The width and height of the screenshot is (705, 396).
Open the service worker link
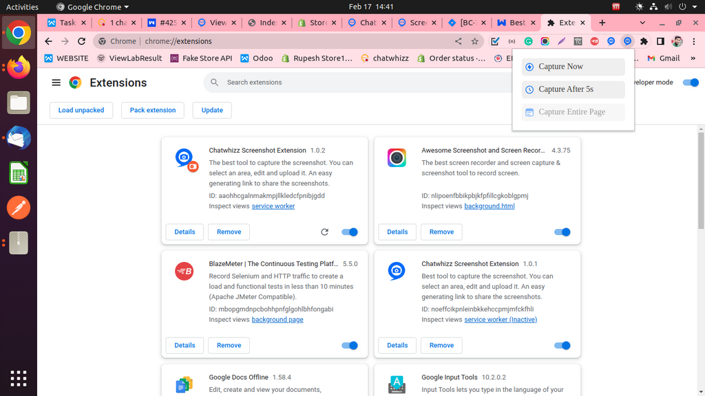pos(273,206)
